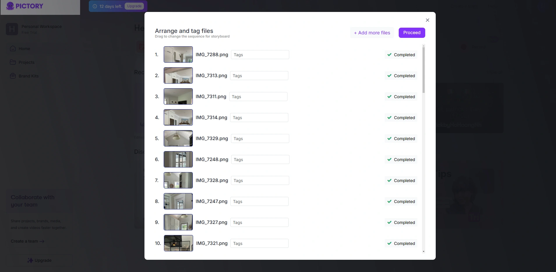Click Tags field for IMG_7327.png
This screenshot has width=556, height=272.
click(x=260, y=222)
